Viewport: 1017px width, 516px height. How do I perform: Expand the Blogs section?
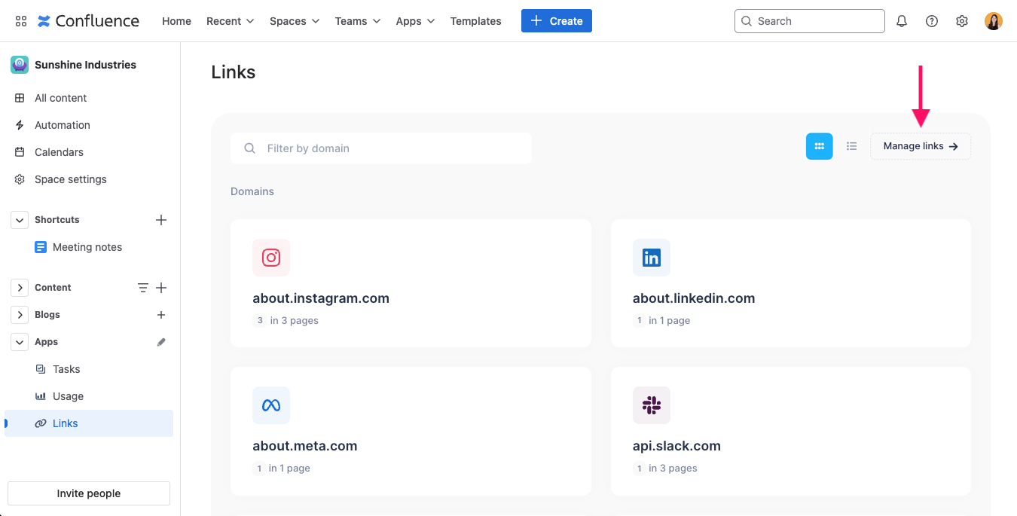(19, 314)
